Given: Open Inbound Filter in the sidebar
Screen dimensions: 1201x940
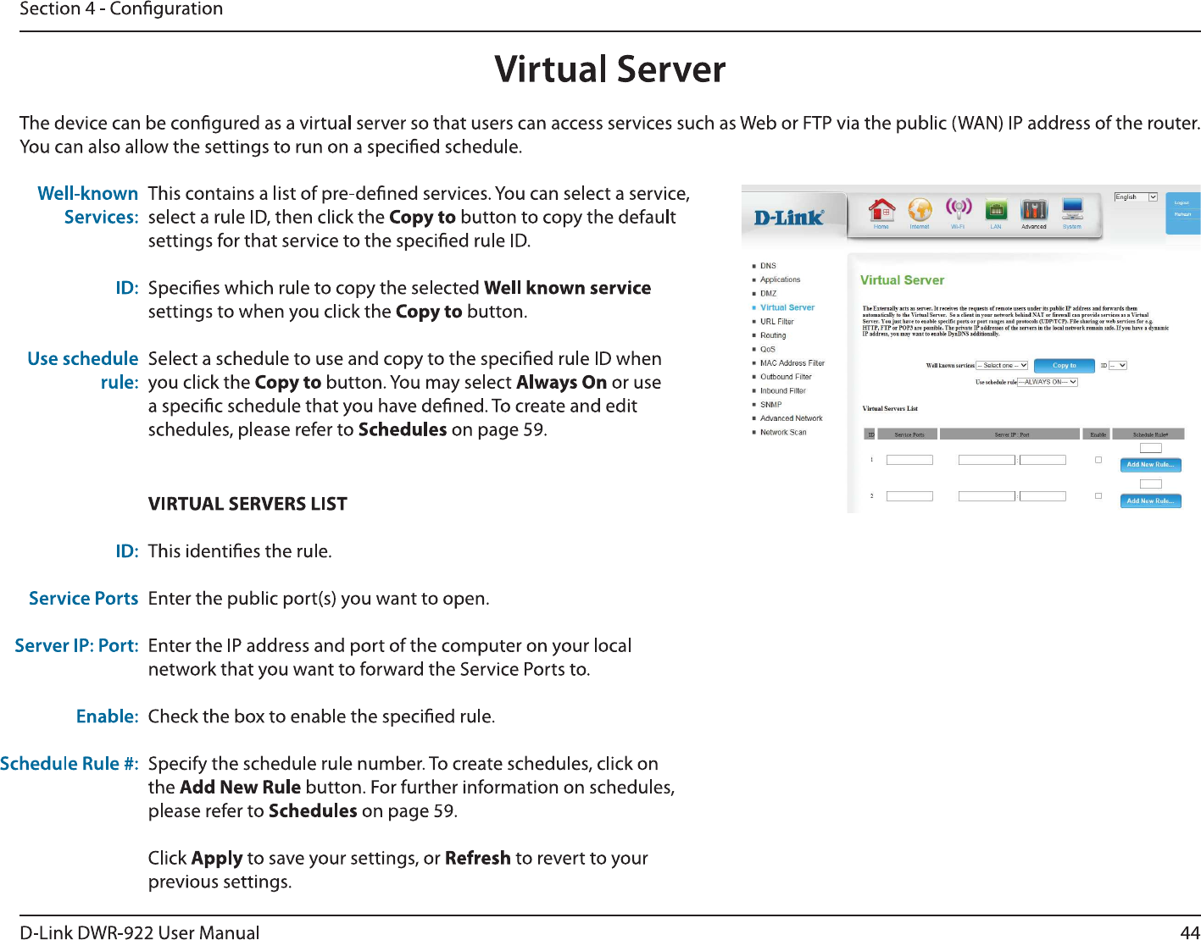Looking at the screenshot, I should [x=783, y=391].
